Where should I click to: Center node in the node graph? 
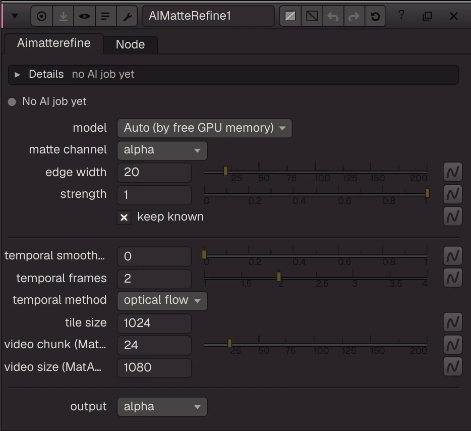[x=42, y=16]
